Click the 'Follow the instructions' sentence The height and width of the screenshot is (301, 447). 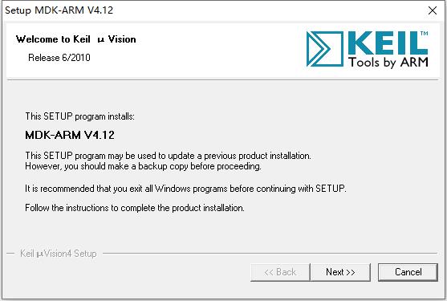coord(135,208)
